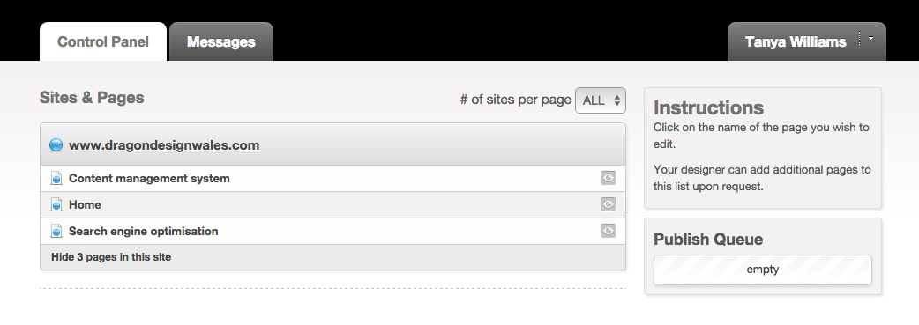The height and width of the screenshot is (325, 919).
Task: Toggle eye icon for Home page
Action: [609, 204]
